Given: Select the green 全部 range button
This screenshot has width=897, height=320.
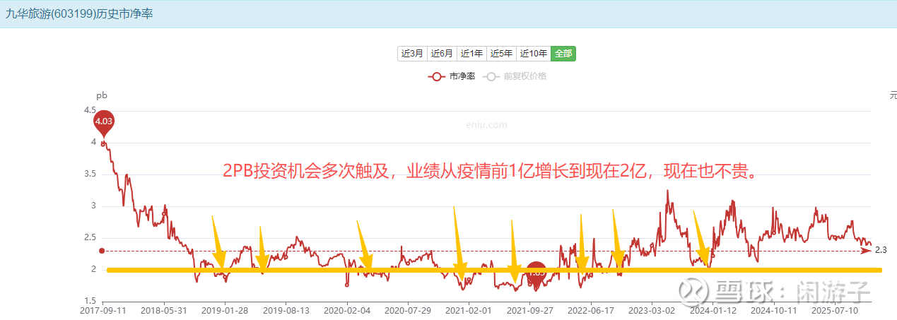Looking at the screenshot, I should point(563,54).
